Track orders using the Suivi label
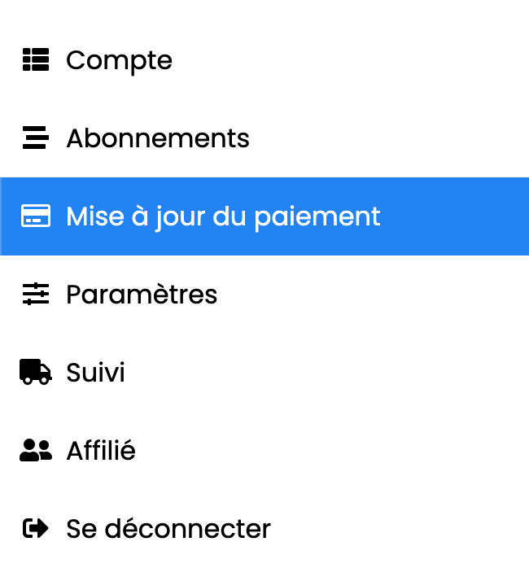Image resolution: width=529 pixels, height=581 pixels. [x=95, y=372]
